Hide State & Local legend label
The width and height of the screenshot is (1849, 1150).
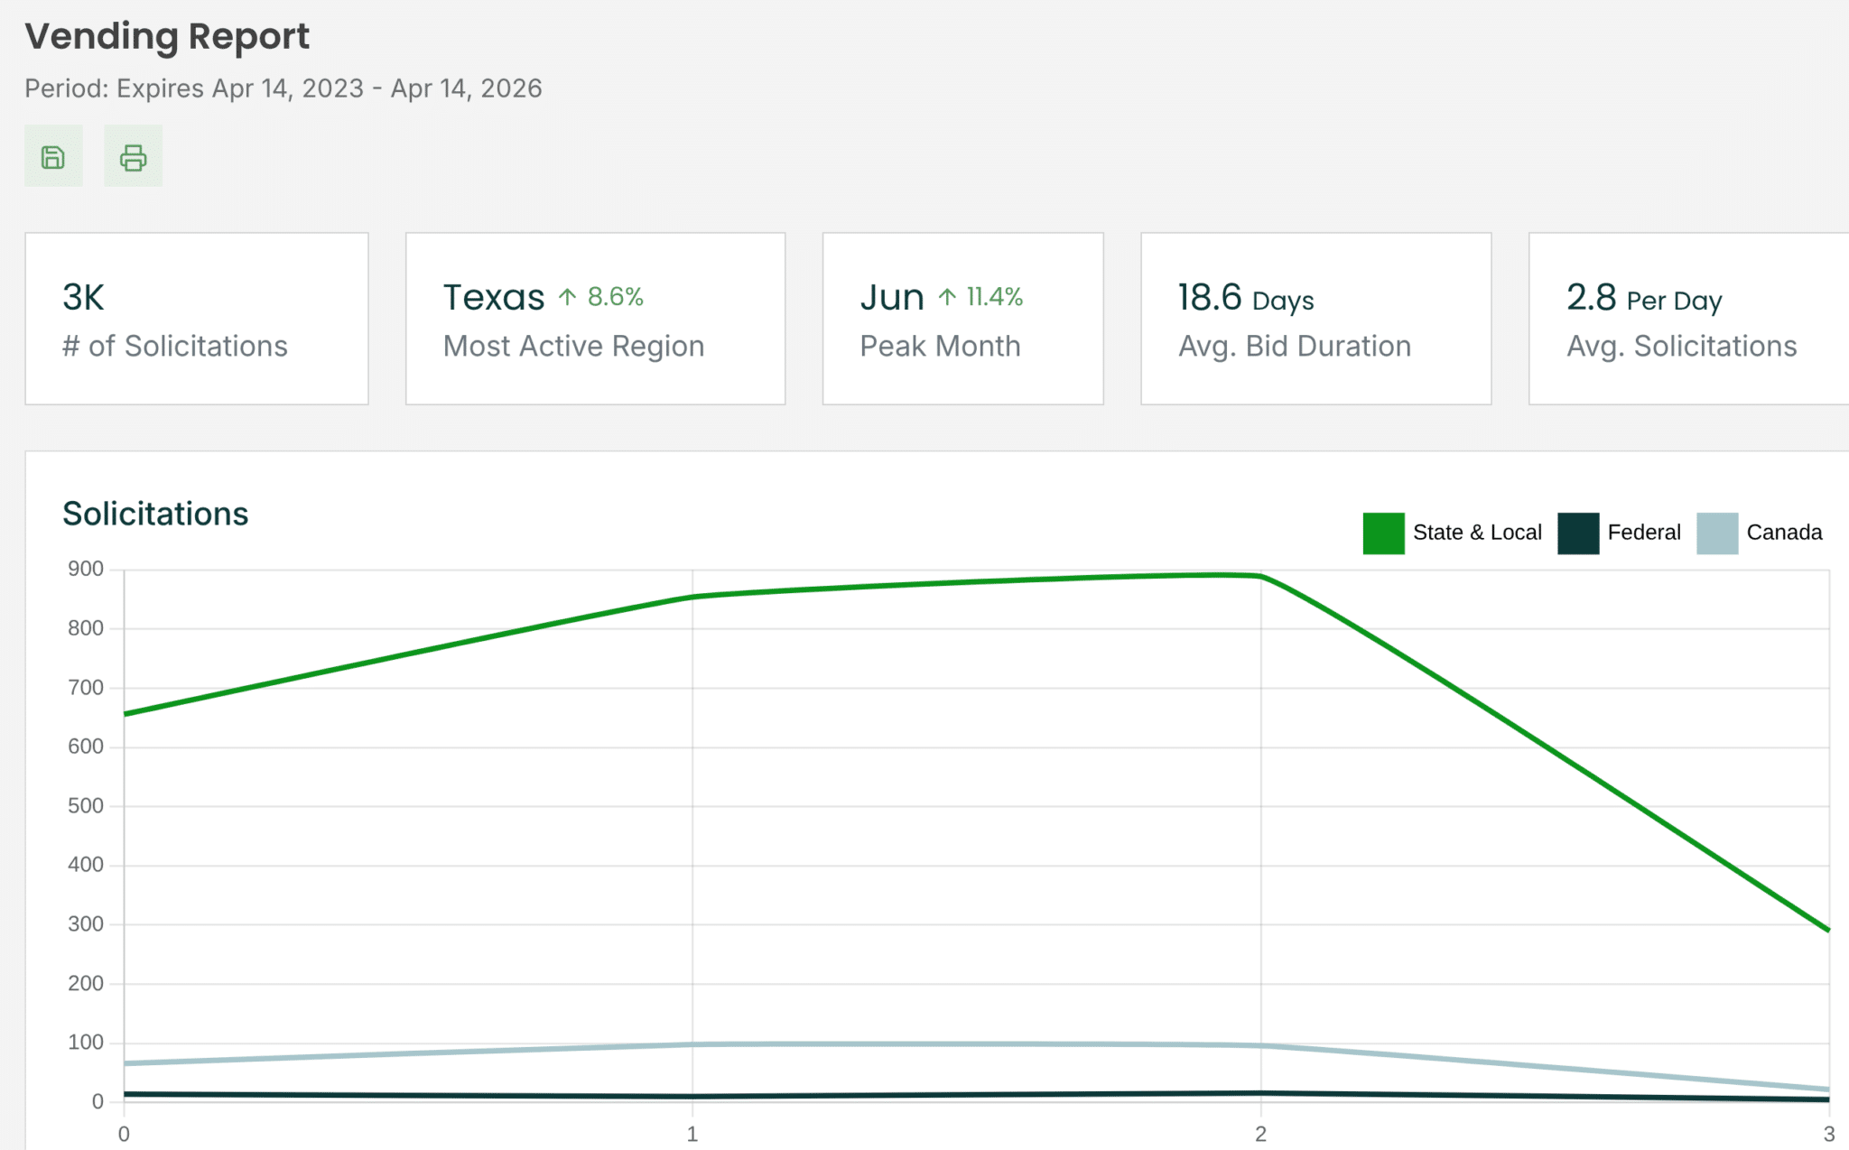coord(1476,533)
